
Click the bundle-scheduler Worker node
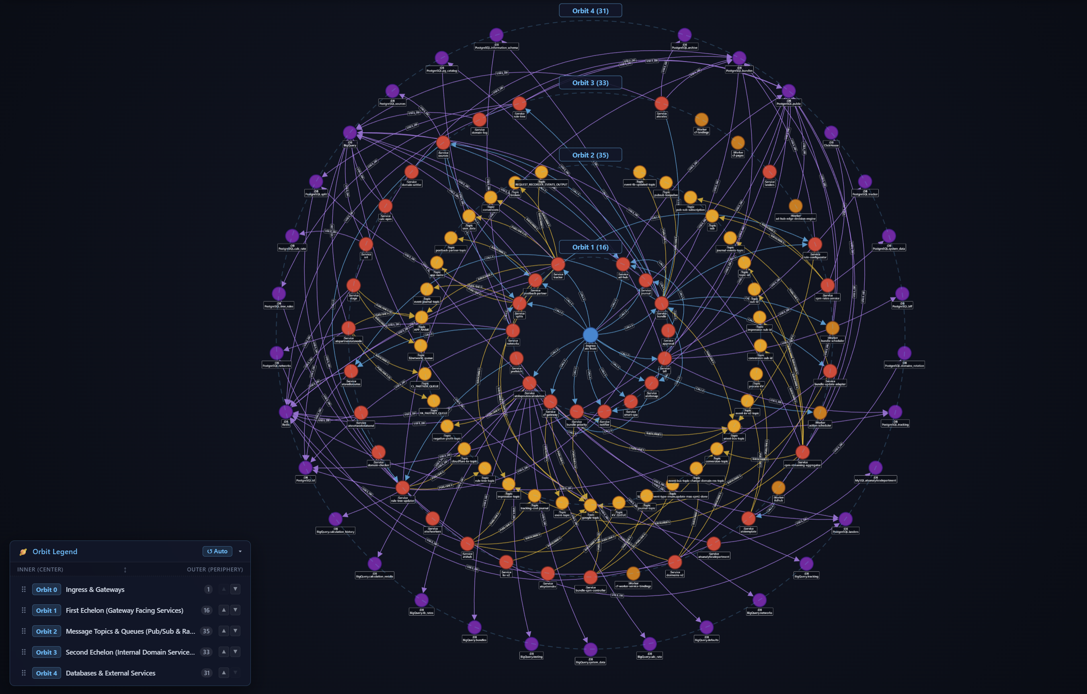pos(833,328)
